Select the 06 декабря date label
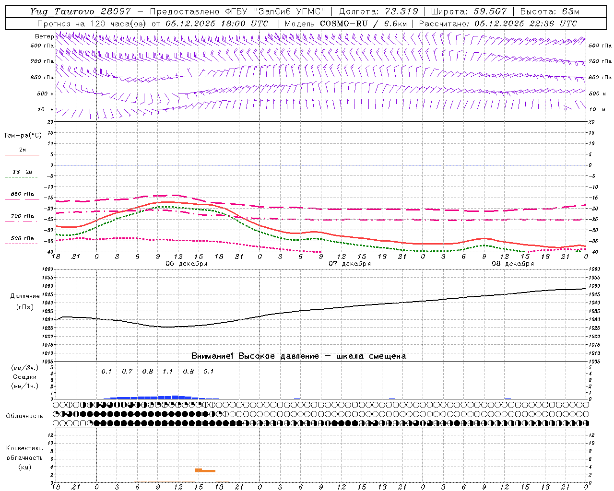 click(187, 264)
